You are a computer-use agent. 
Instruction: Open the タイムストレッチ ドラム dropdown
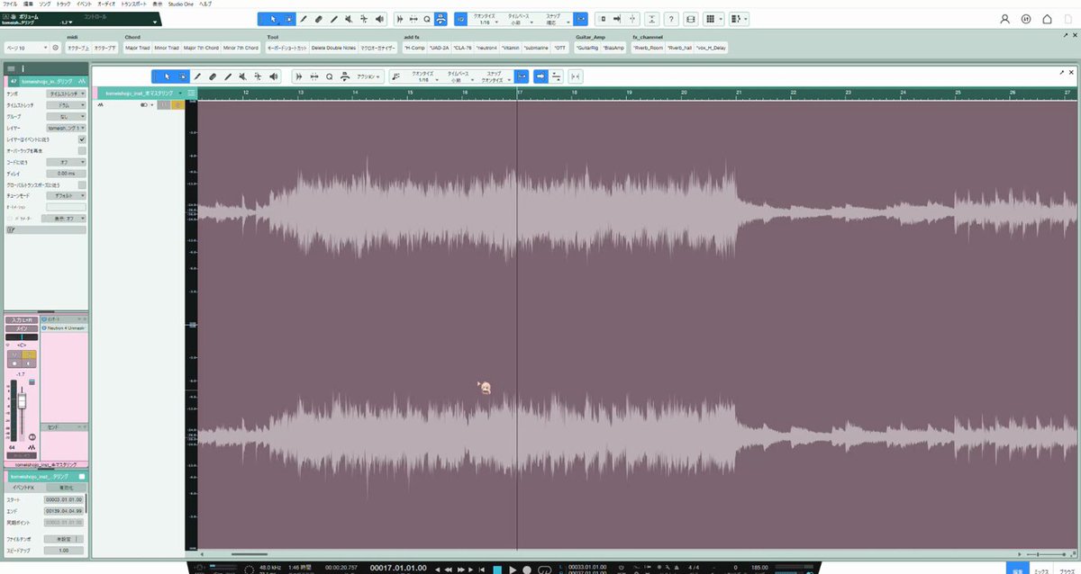[67, 104]
